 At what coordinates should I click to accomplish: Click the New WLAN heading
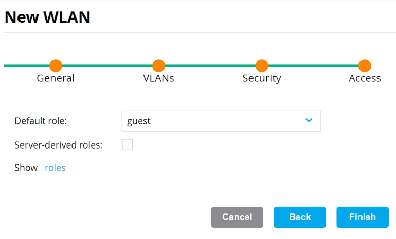[47, 17]
